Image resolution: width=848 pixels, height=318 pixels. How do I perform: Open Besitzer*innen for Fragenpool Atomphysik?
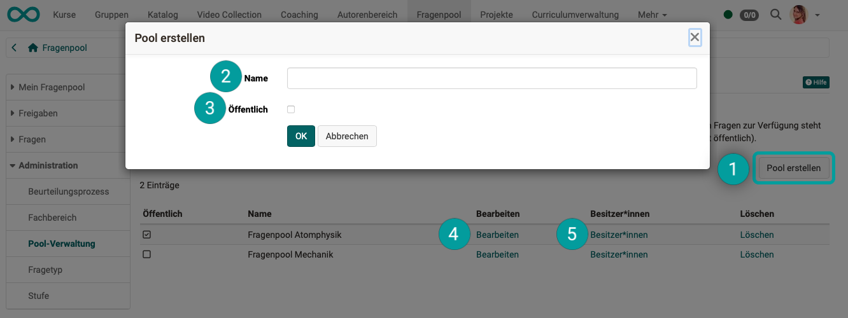(x=619, y=235)
